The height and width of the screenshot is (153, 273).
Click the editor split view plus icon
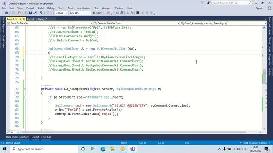(264, 27)
